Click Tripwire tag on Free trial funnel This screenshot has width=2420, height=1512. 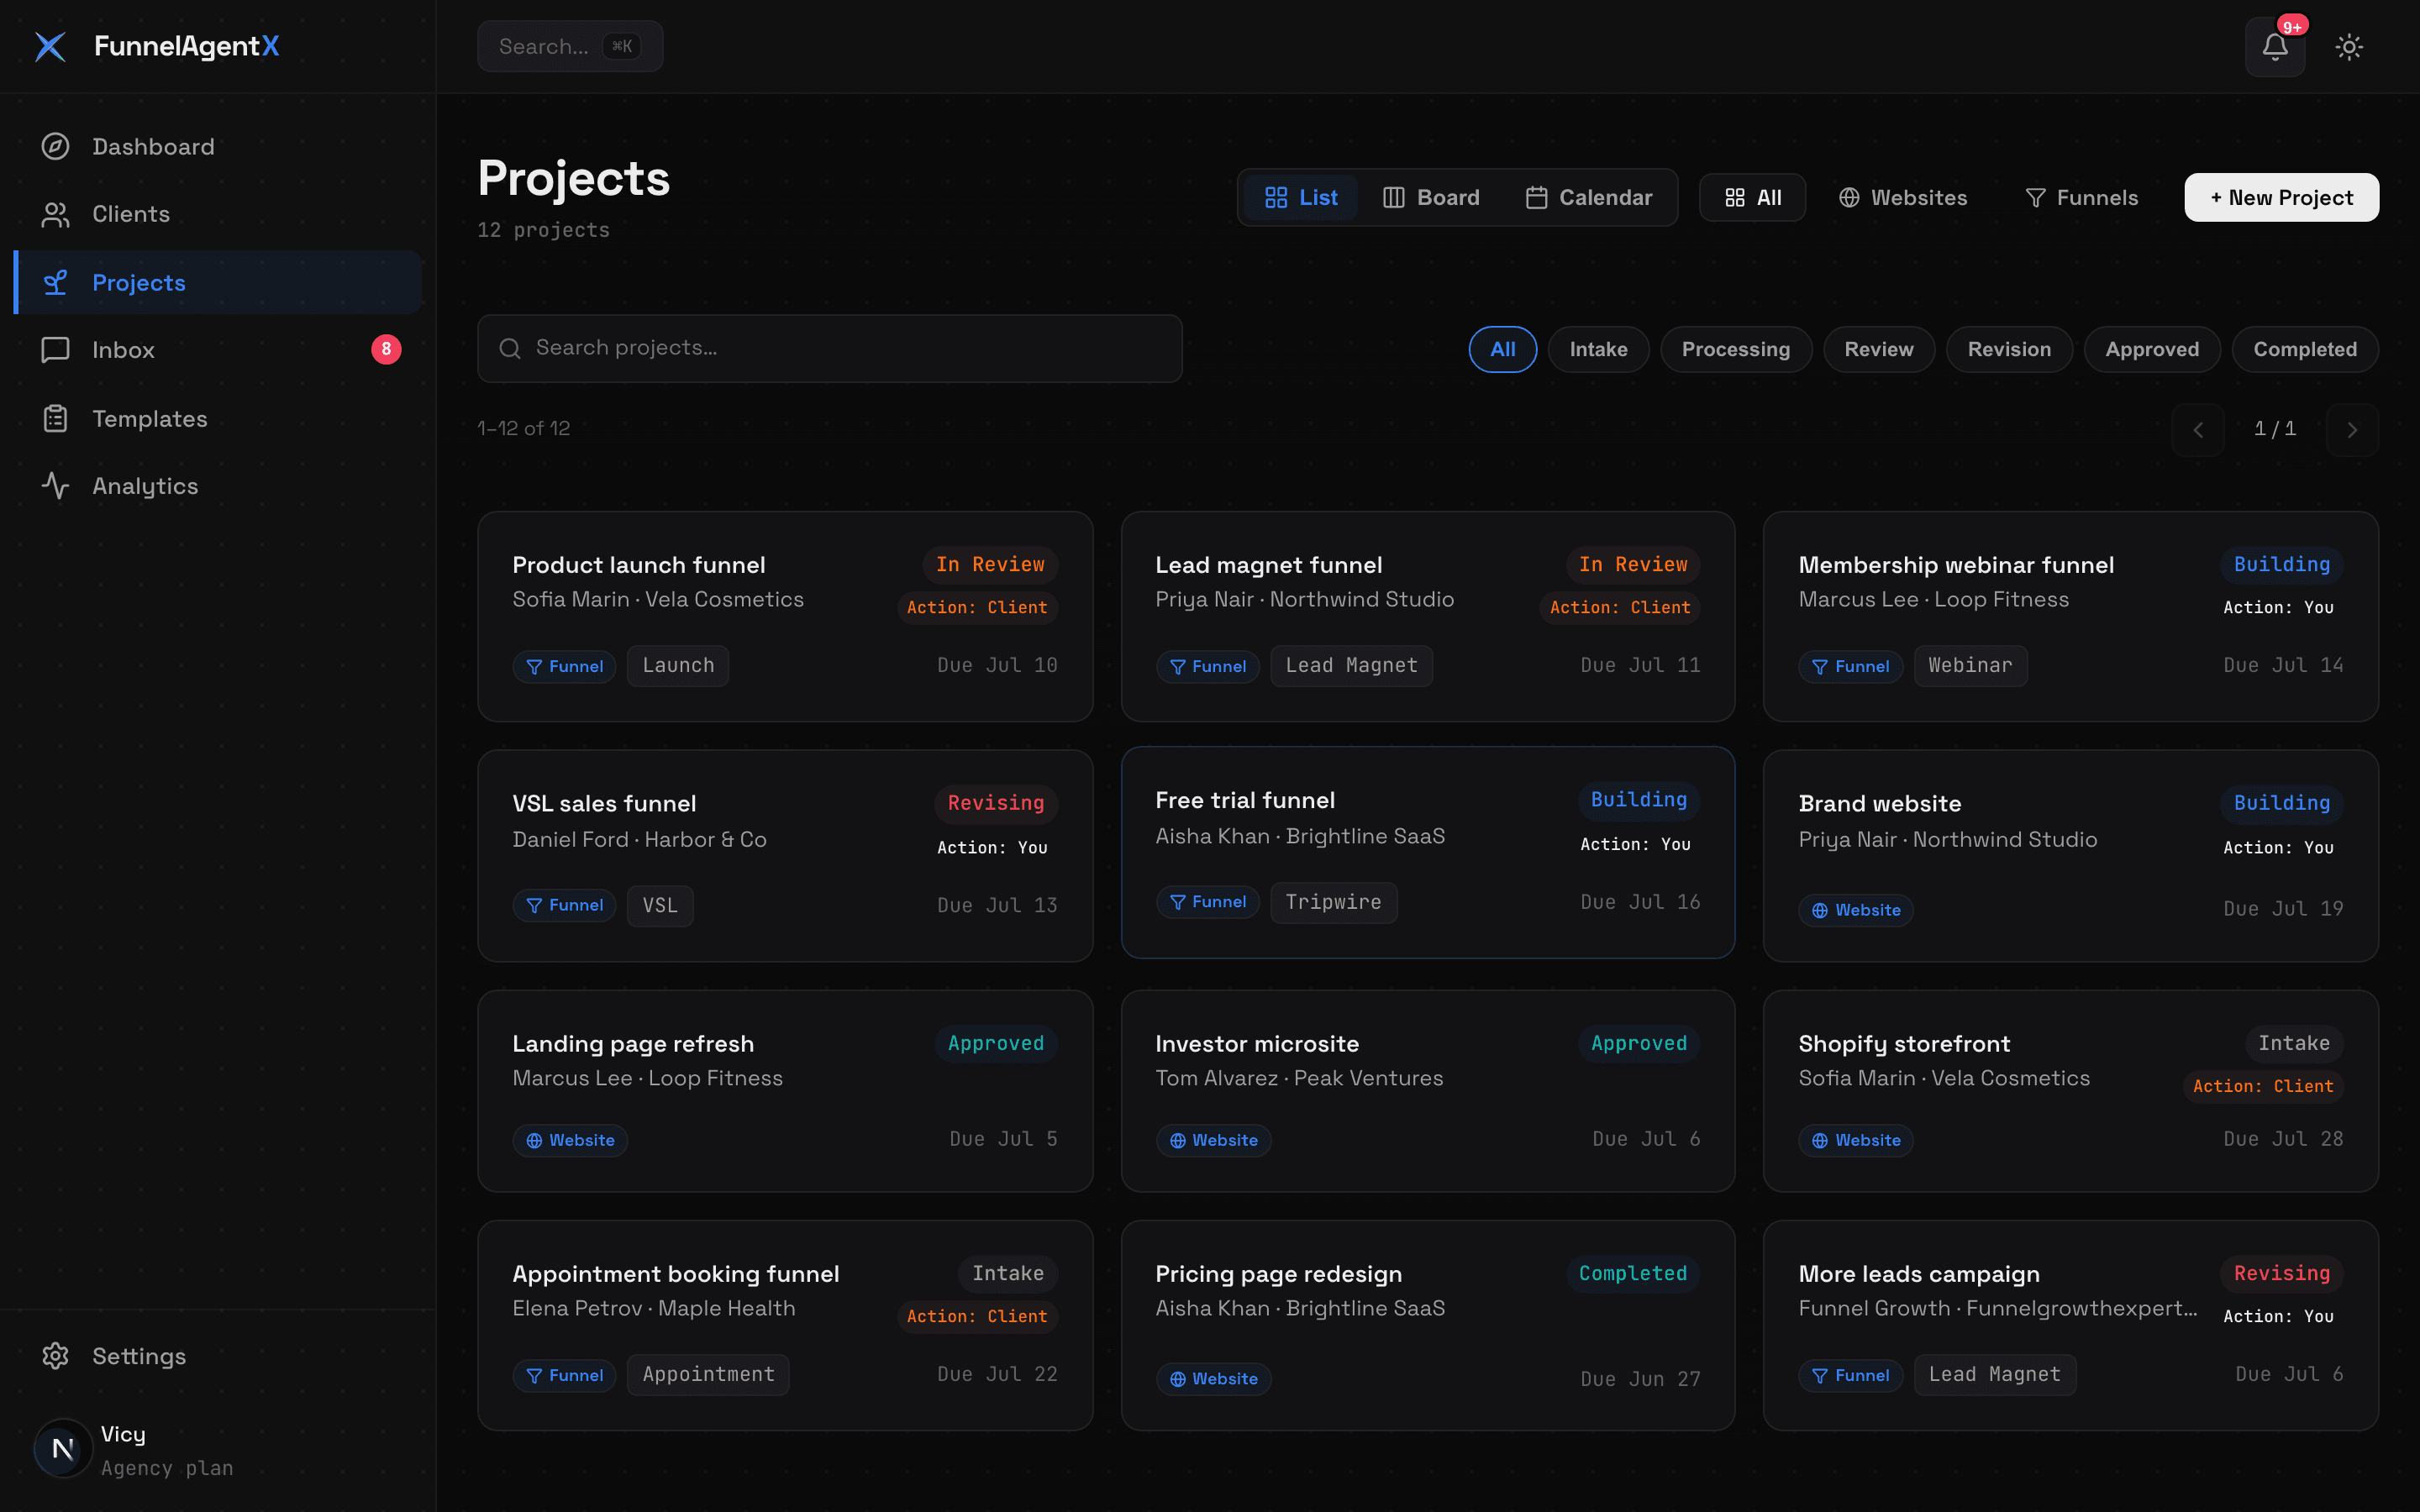[x=1334, y=902]
